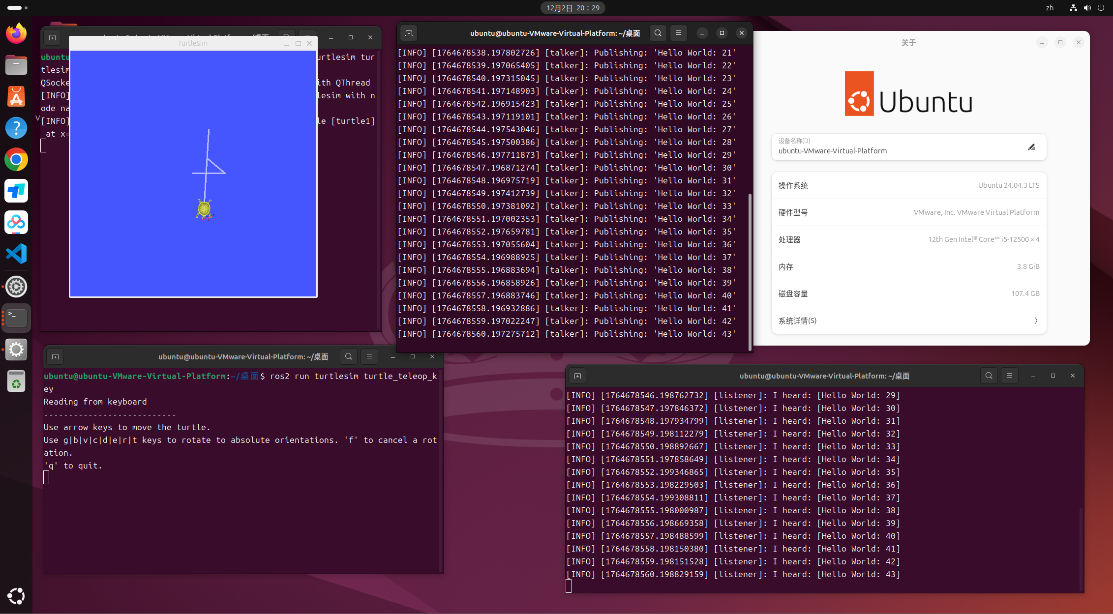Click zh input method indicator
1113x614 pixels.
1050,8
